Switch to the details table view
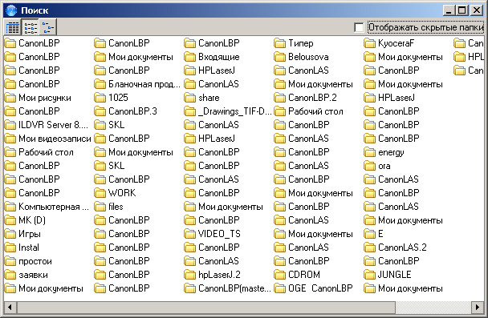488x318 pixels. pos(13,27)
